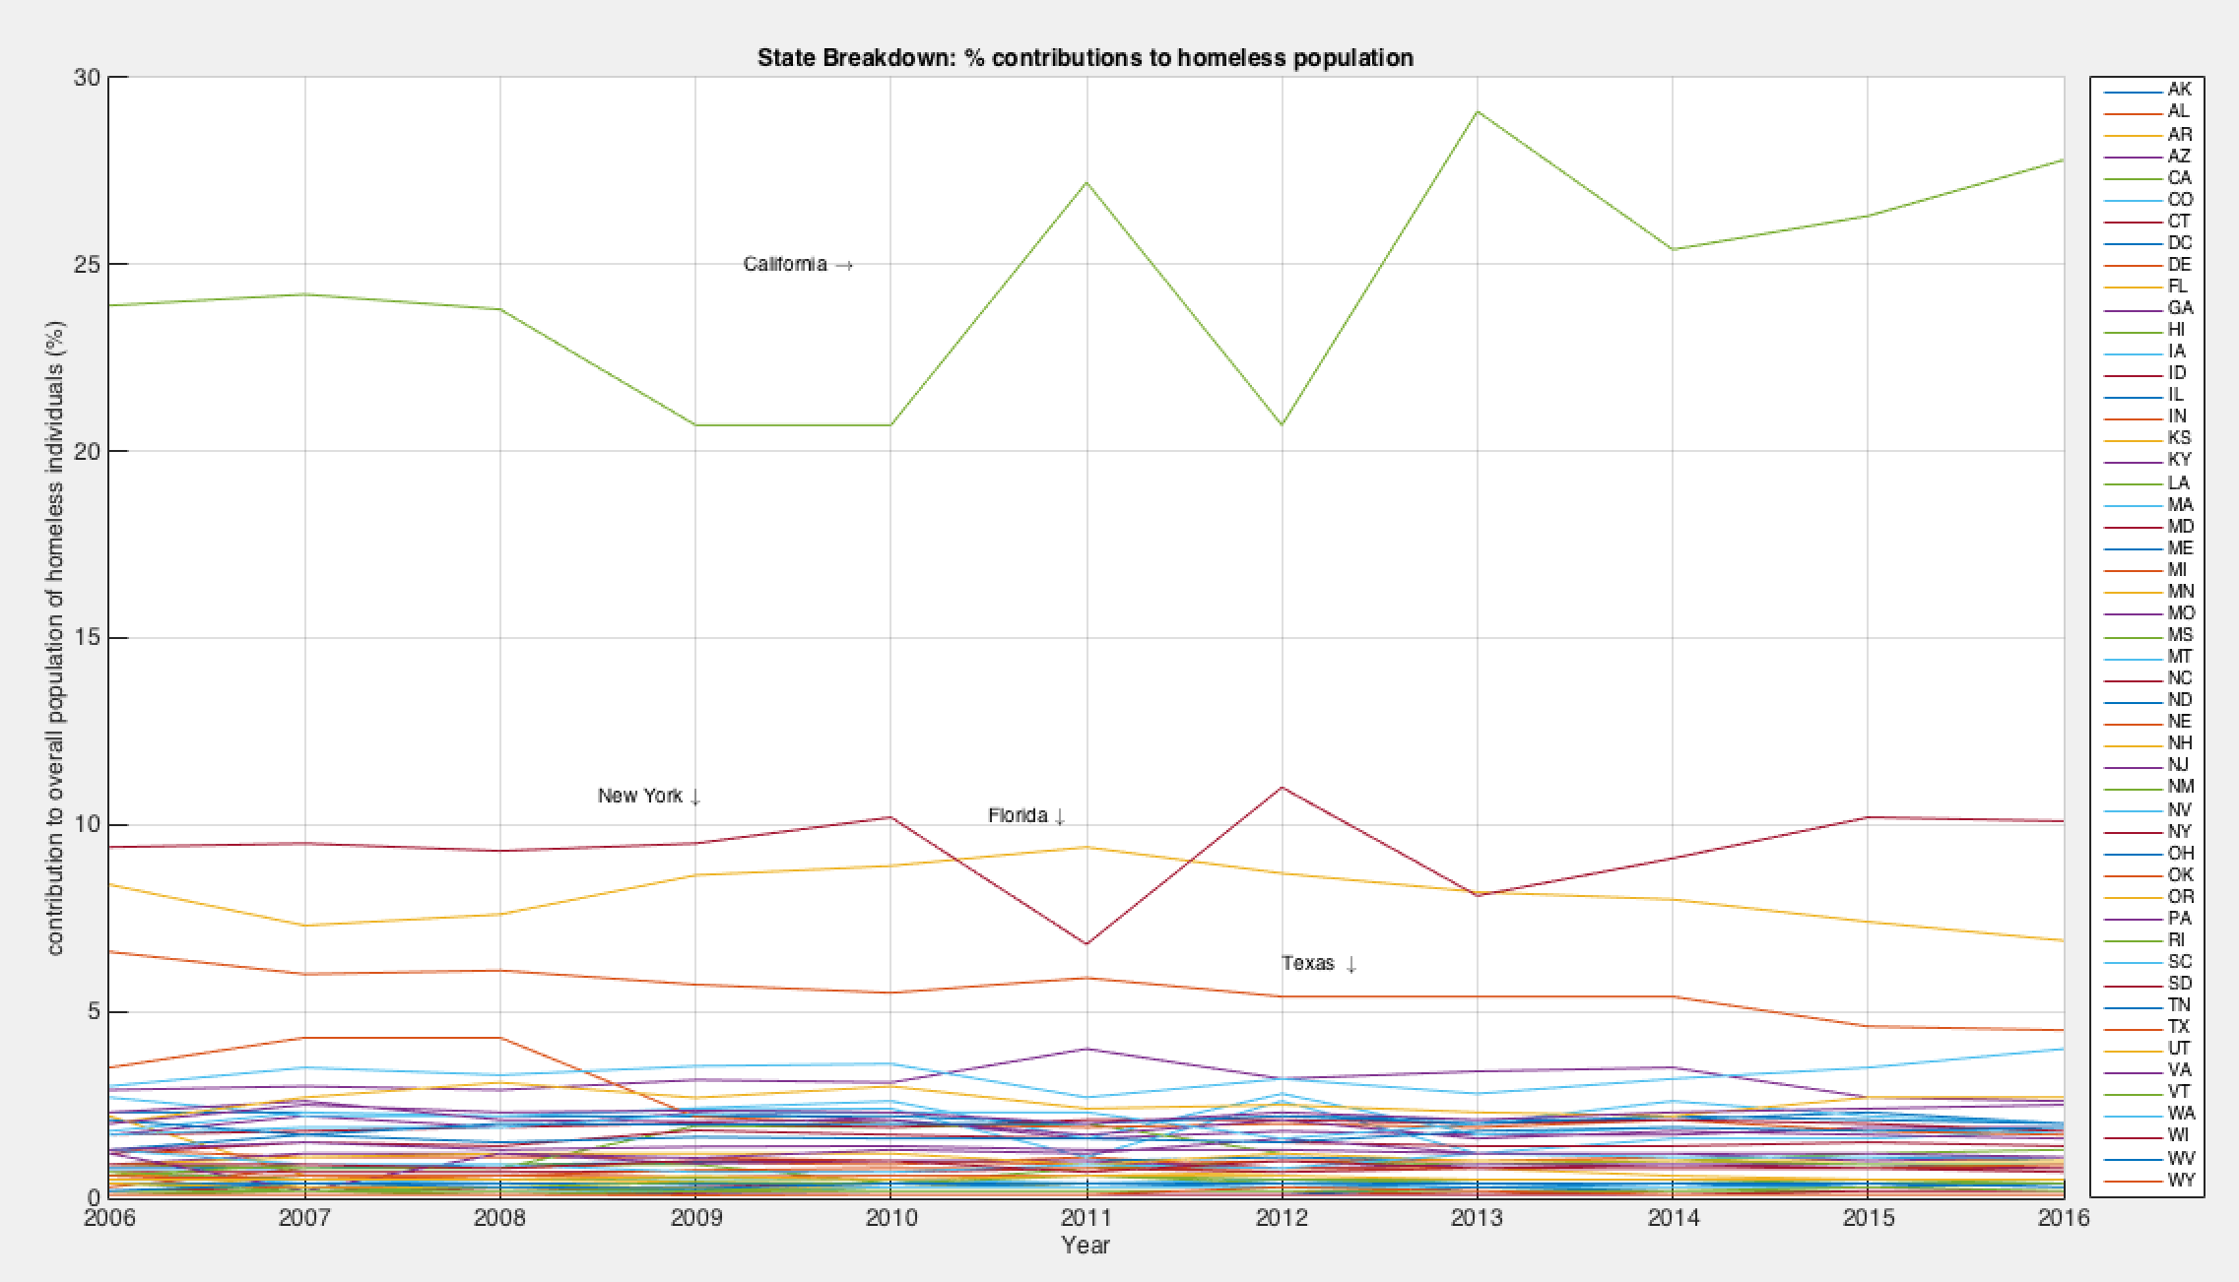
Task: Click the chart title "State Breakdown"
Action: [1085, 58]
